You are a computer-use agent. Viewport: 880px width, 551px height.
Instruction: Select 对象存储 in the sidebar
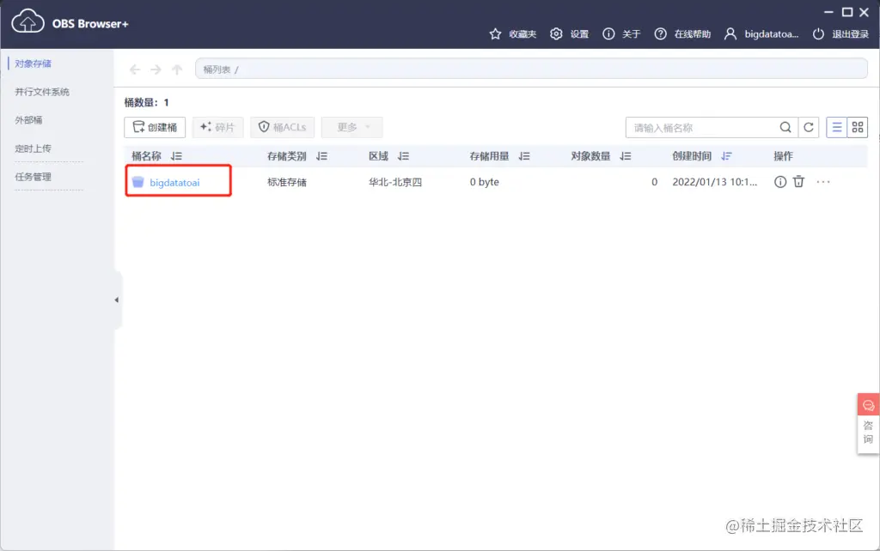(x=34, y=64)
